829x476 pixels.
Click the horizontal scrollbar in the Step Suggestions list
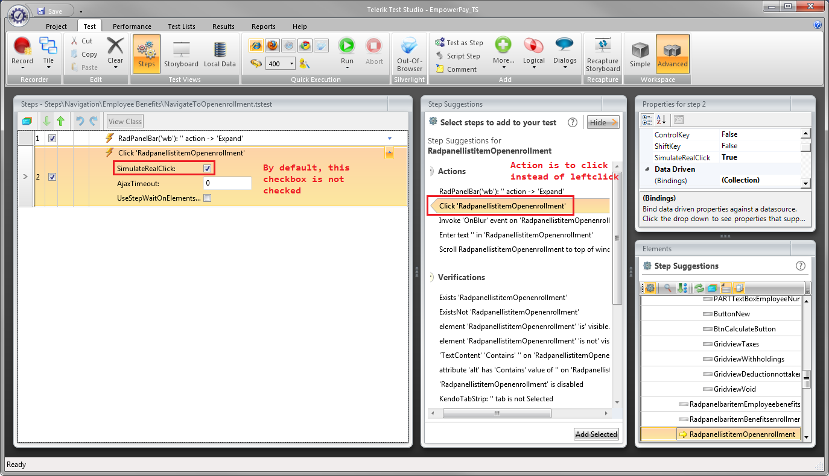pyautogui.click(x=497, y=413)
